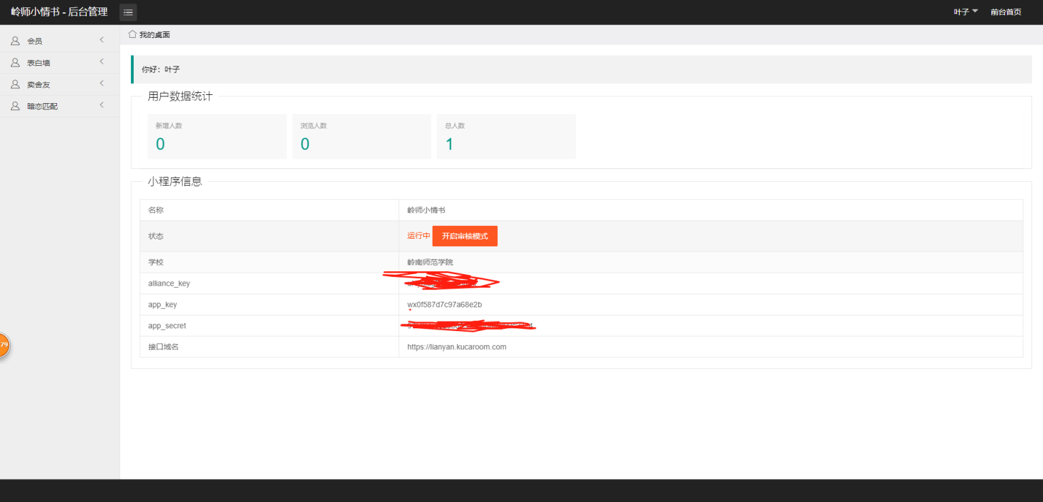Click the user icon next to 表白墙
Screen dimensions: 1043x502
(15, 62)
